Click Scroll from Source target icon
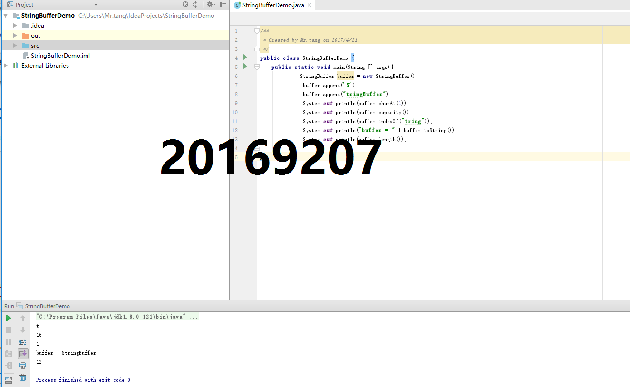This screenshot has height=387, width=630. tap(185, 4)
